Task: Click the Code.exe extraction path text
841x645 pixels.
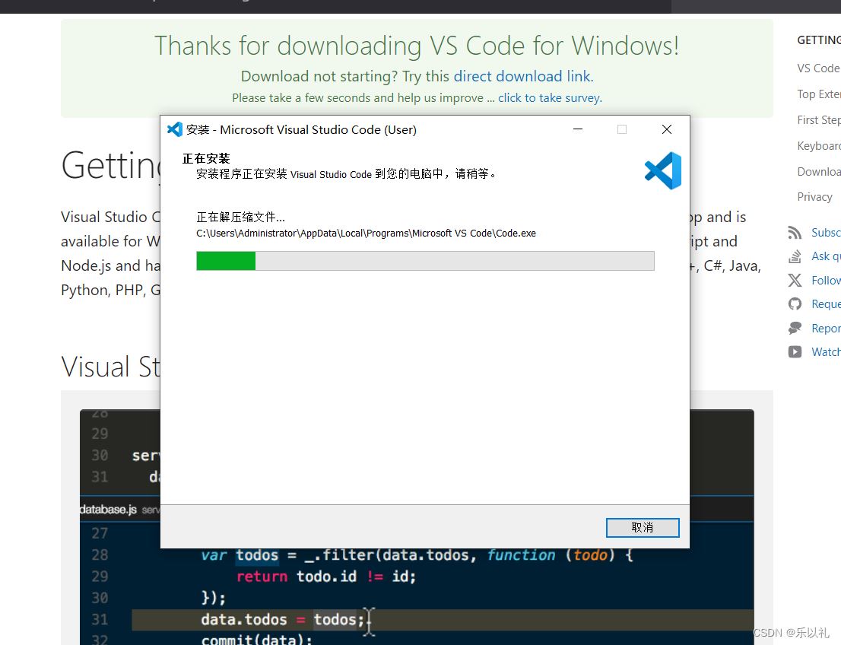Action: tap(365, 234)
